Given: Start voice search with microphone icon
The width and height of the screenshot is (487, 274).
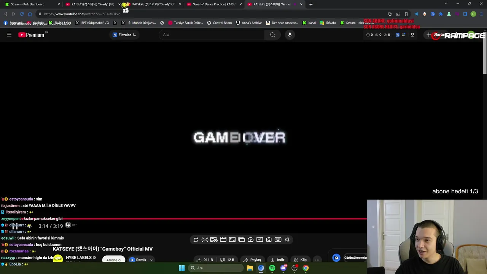Looking at the screenshot, I should click(x=290, y=35).
